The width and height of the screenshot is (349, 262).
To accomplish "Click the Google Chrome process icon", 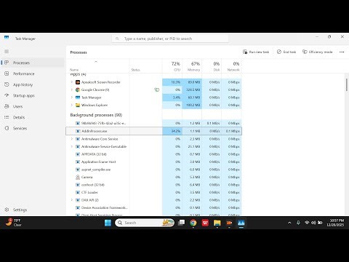I will [78, 90].
